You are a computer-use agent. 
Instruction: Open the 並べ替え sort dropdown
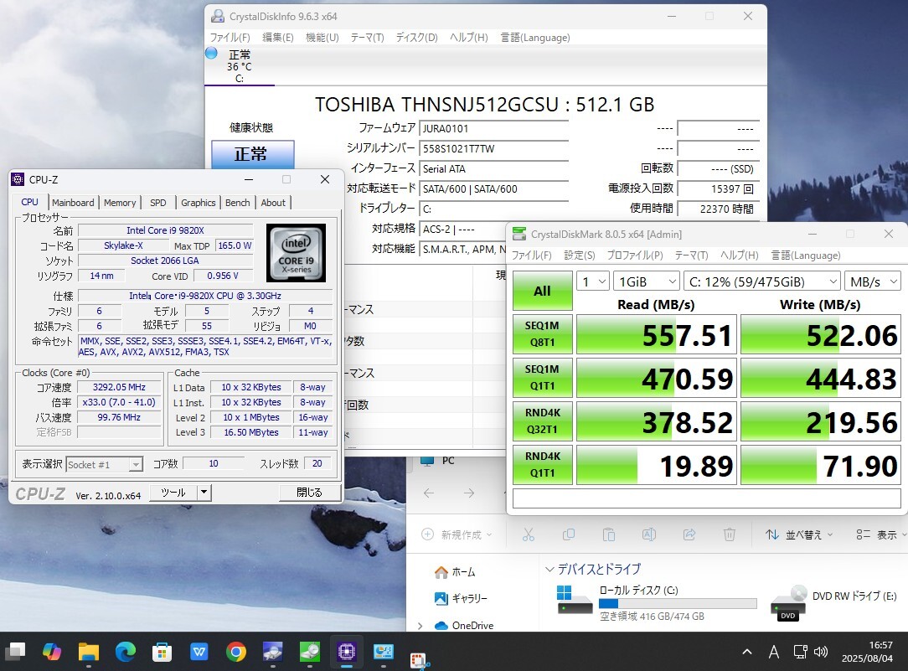(799, 534)
